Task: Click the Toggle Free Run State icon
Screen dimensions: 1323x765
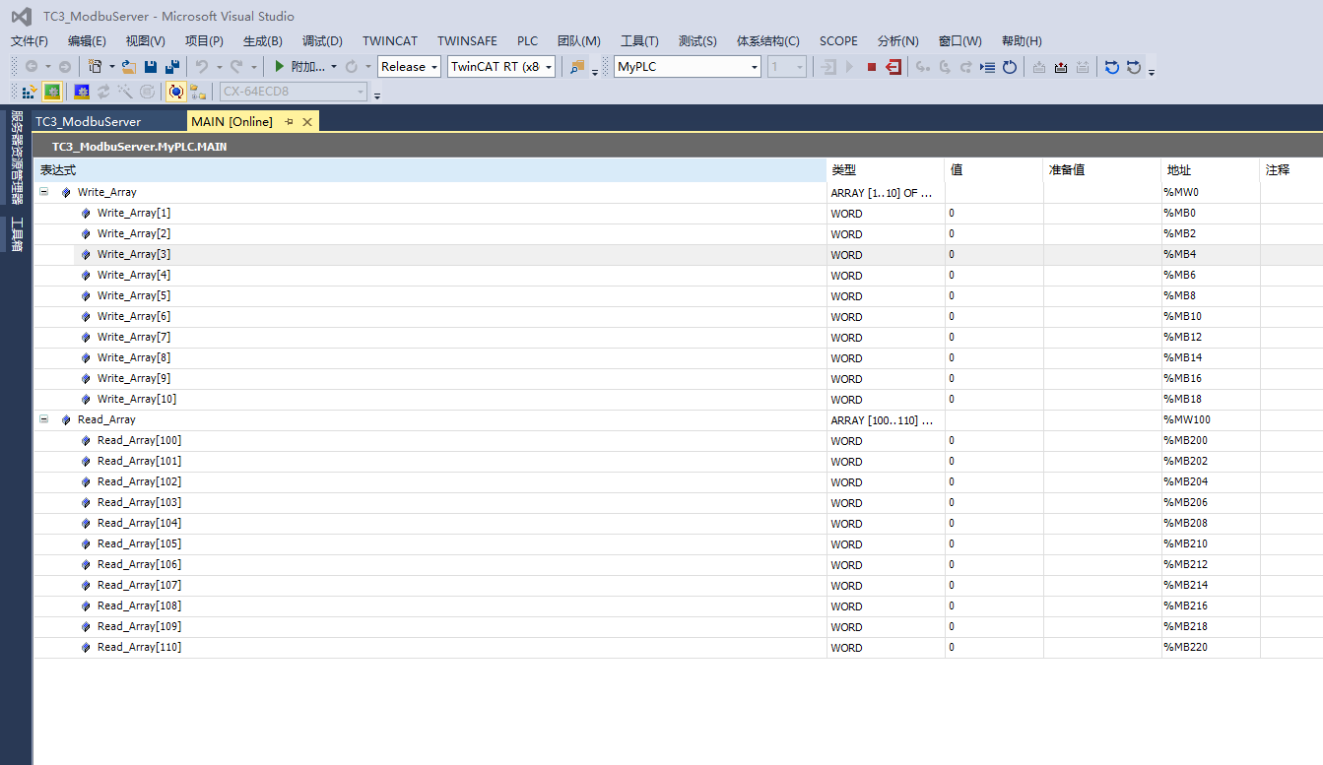Action: [x=147, y=92]
